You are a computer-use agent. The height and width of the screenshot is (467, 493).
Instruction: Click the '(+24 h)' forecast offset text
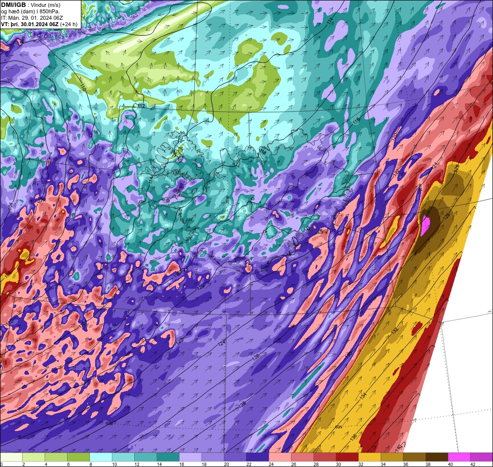coord(69,24)
